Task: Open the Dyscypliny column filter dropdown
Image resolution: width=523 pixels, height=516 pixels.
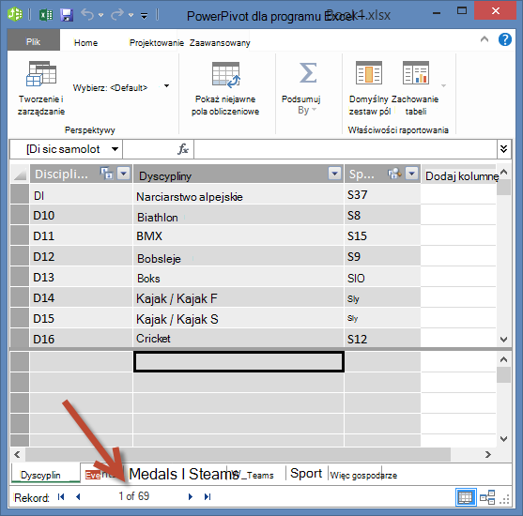Action: [334, 174]
